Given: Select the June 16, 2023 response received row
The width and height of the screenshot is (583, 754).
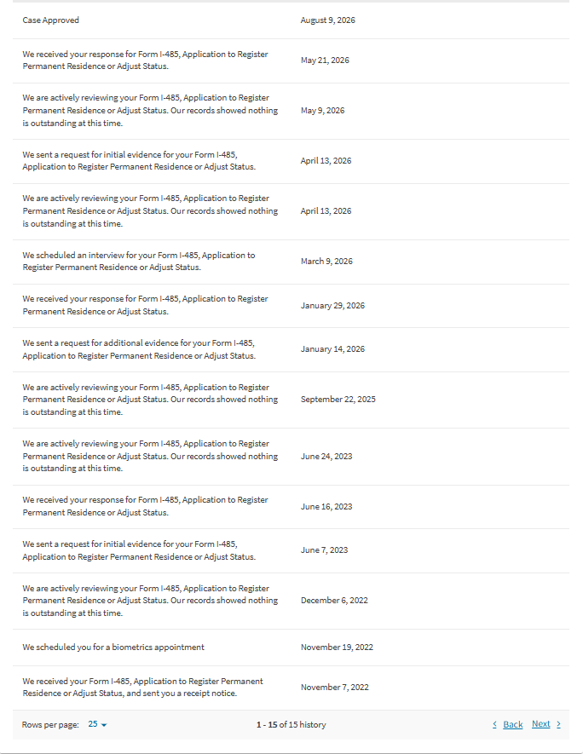Looking at the screenshot, I should [291, 507].
